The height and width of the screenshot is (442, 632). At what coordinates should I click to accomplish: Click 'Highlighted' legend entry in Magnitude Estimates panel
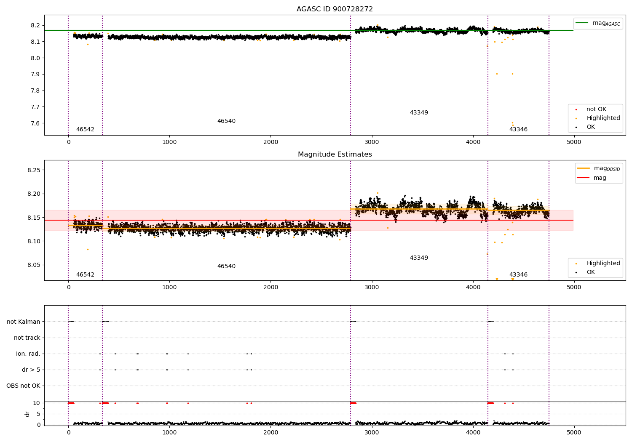[603, 264]
